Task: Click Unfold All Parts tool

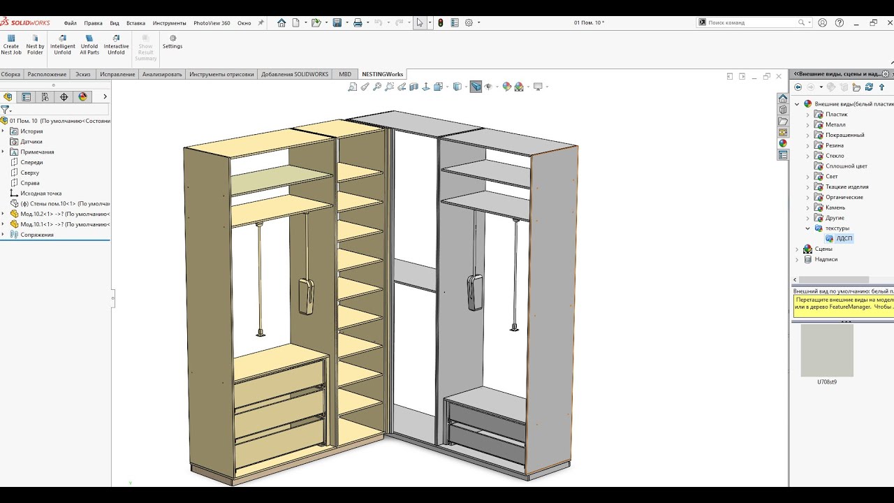Action: click(x=89, y=45)
